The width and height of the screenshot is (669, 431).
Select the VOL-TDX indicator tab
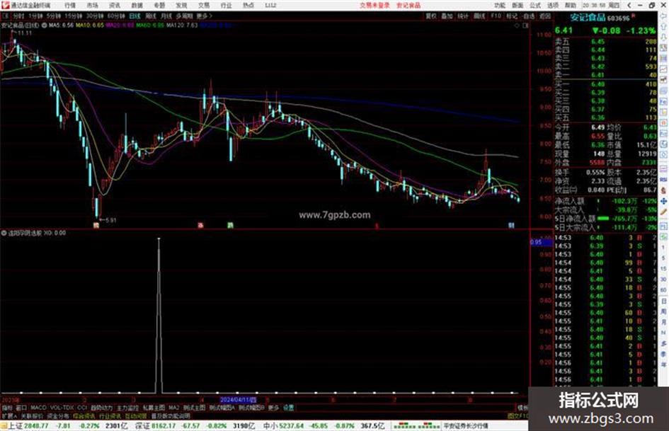pos(62,408)
